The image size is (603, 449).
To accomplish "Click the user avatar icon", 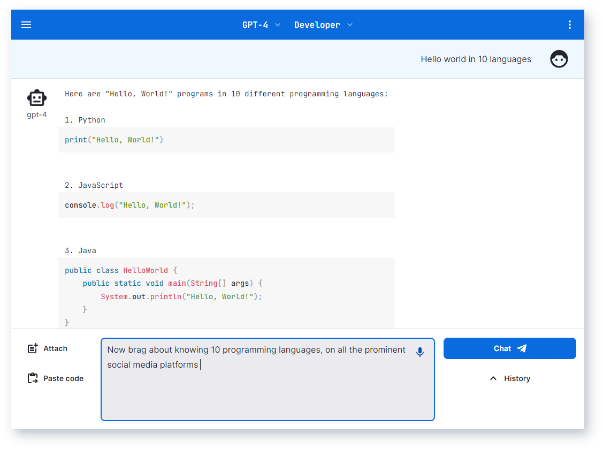I will 559,59.
